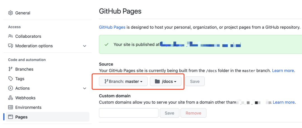Click the Collaborators people icon
The width and height of the screenshot is (302, 128).
[x=10, y=36]
